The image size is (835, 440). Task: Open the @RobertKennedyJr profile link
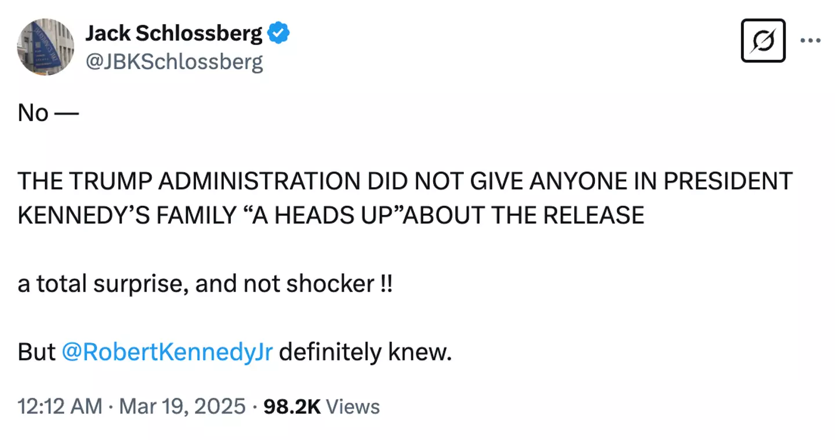168,351
